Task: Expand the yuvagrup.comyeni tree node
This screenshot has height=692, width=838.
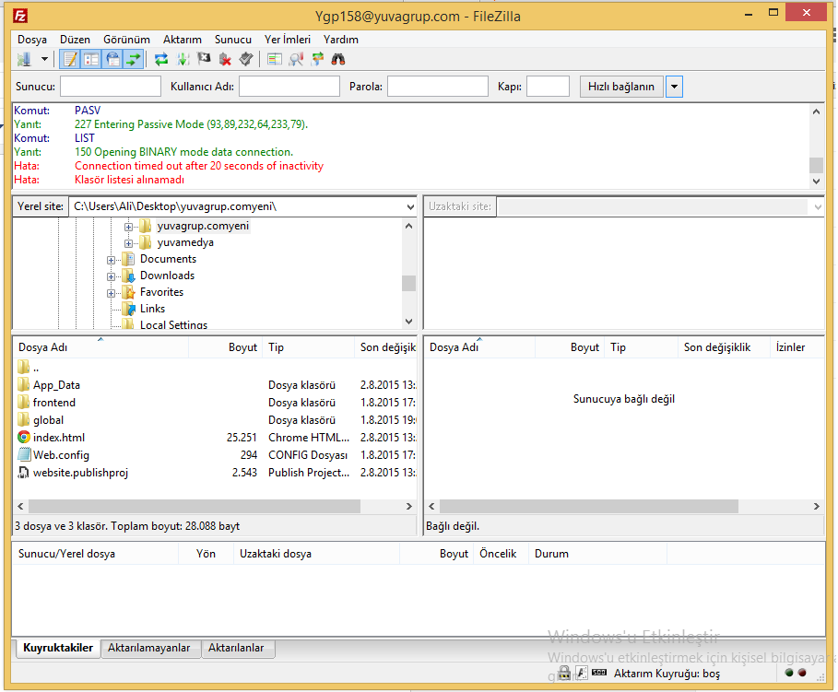Action: pos(128,227)
